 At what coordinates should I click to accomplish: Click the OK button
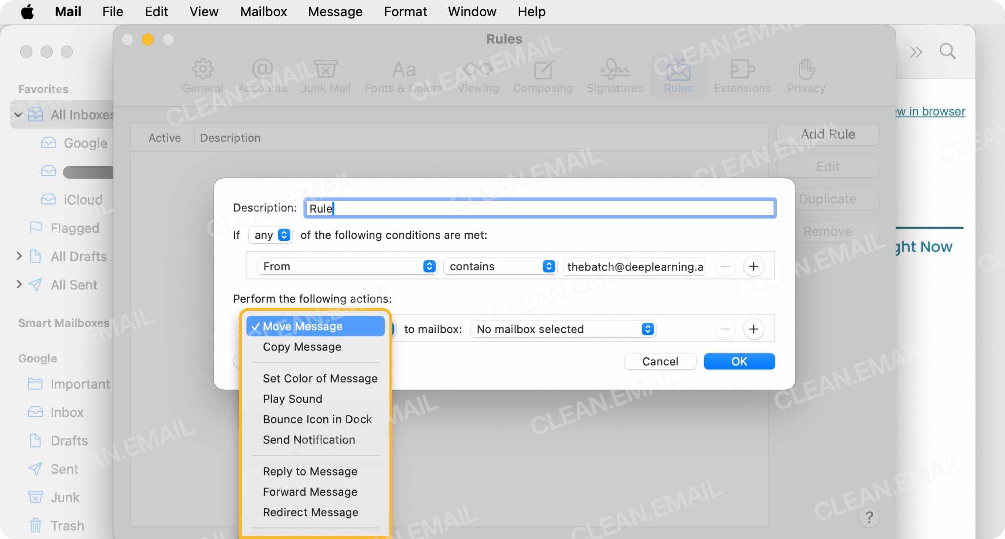[x=739, y=361]
